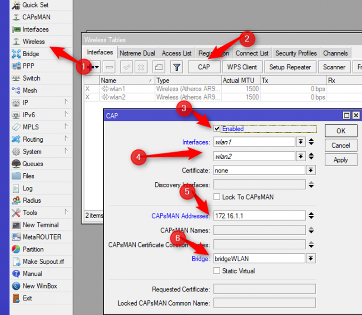Switch to the Security Profiles tab
The width and height of the screenshot is (362, 315).
296,53
